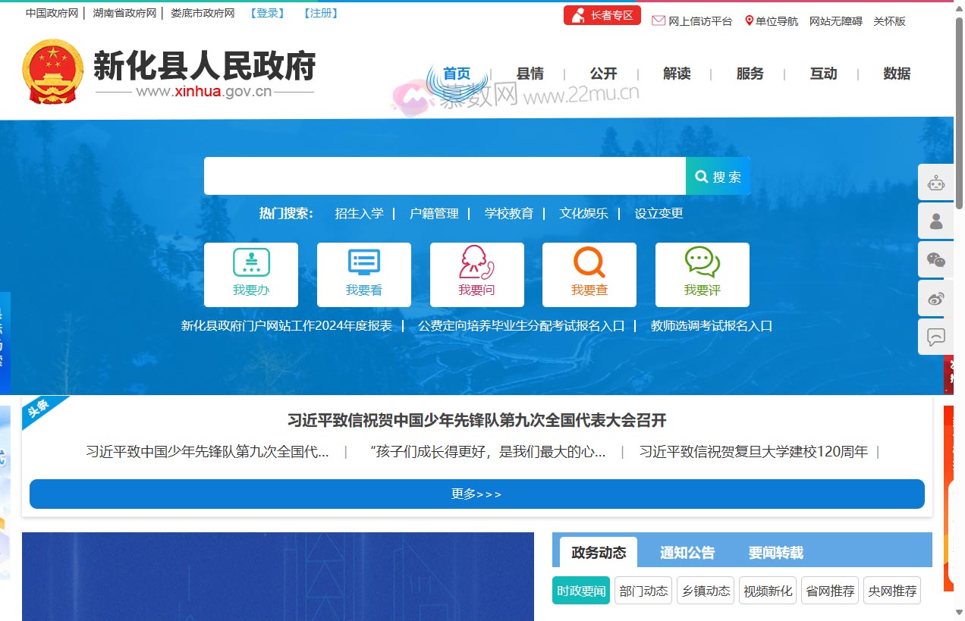Open the 公开 navigation menu item
This screenshot has height=621, width=965.
pos(603,74)
